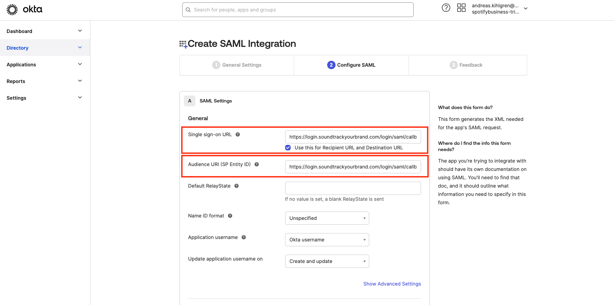
Task: Open the help question mark icon
Action: pos(446,8)
